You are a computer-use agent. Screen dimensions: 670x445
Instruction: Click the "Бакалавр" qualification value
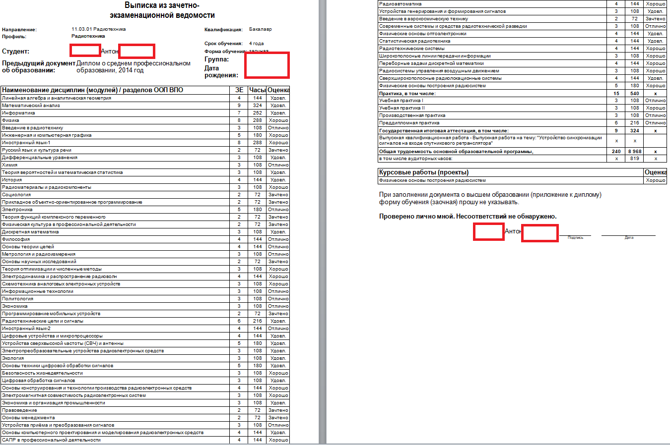click(260, 29)
